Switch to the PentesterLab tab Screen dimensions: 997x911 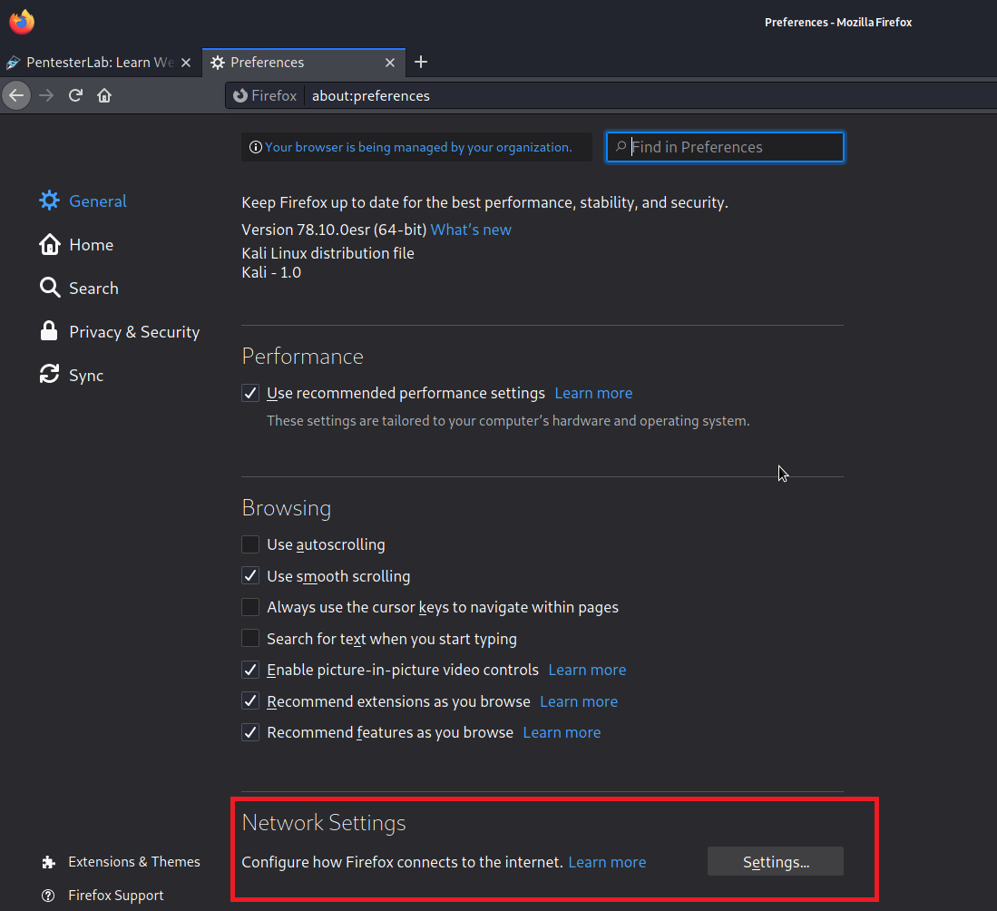click(x=100, y=63)
